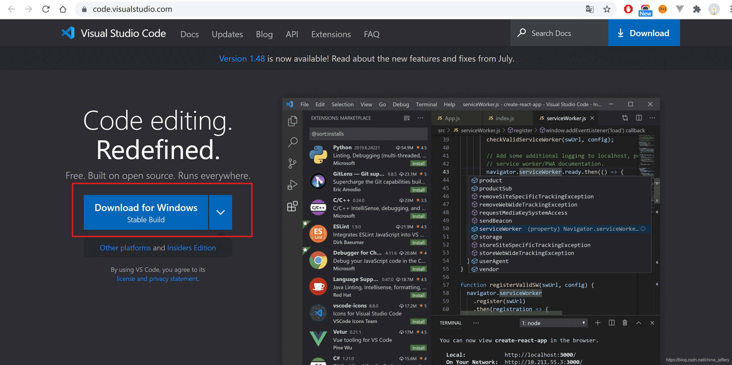Viewport: 732px width, 365px height.
Task: Click the Google Translate icon in address bar
Action: 590,9
